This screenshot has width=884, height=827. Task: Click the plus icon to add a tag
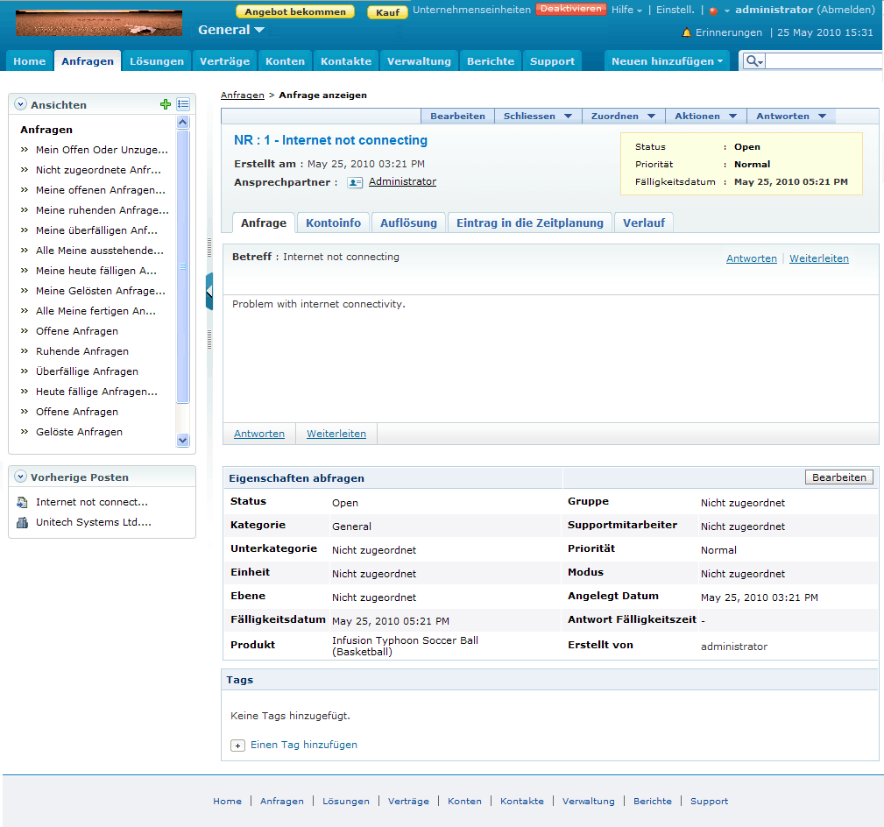[237, 746]
